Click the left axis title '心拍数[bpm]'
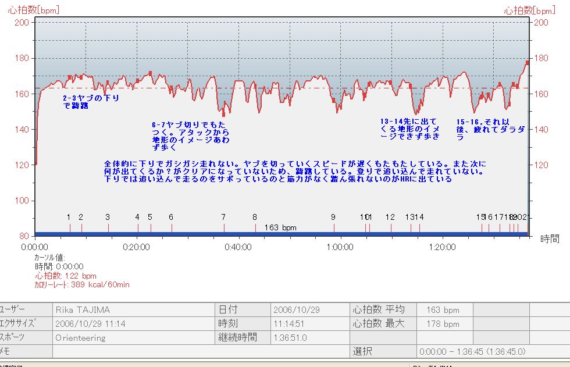The image size is (570, 367). click(34, 10)
